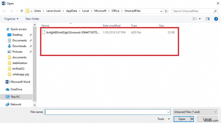Open Quick access in navigation pane
The image size is (221, 123).
[18, 29]
